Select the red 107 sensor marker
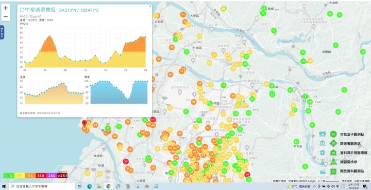 click(x=153, y=120)
